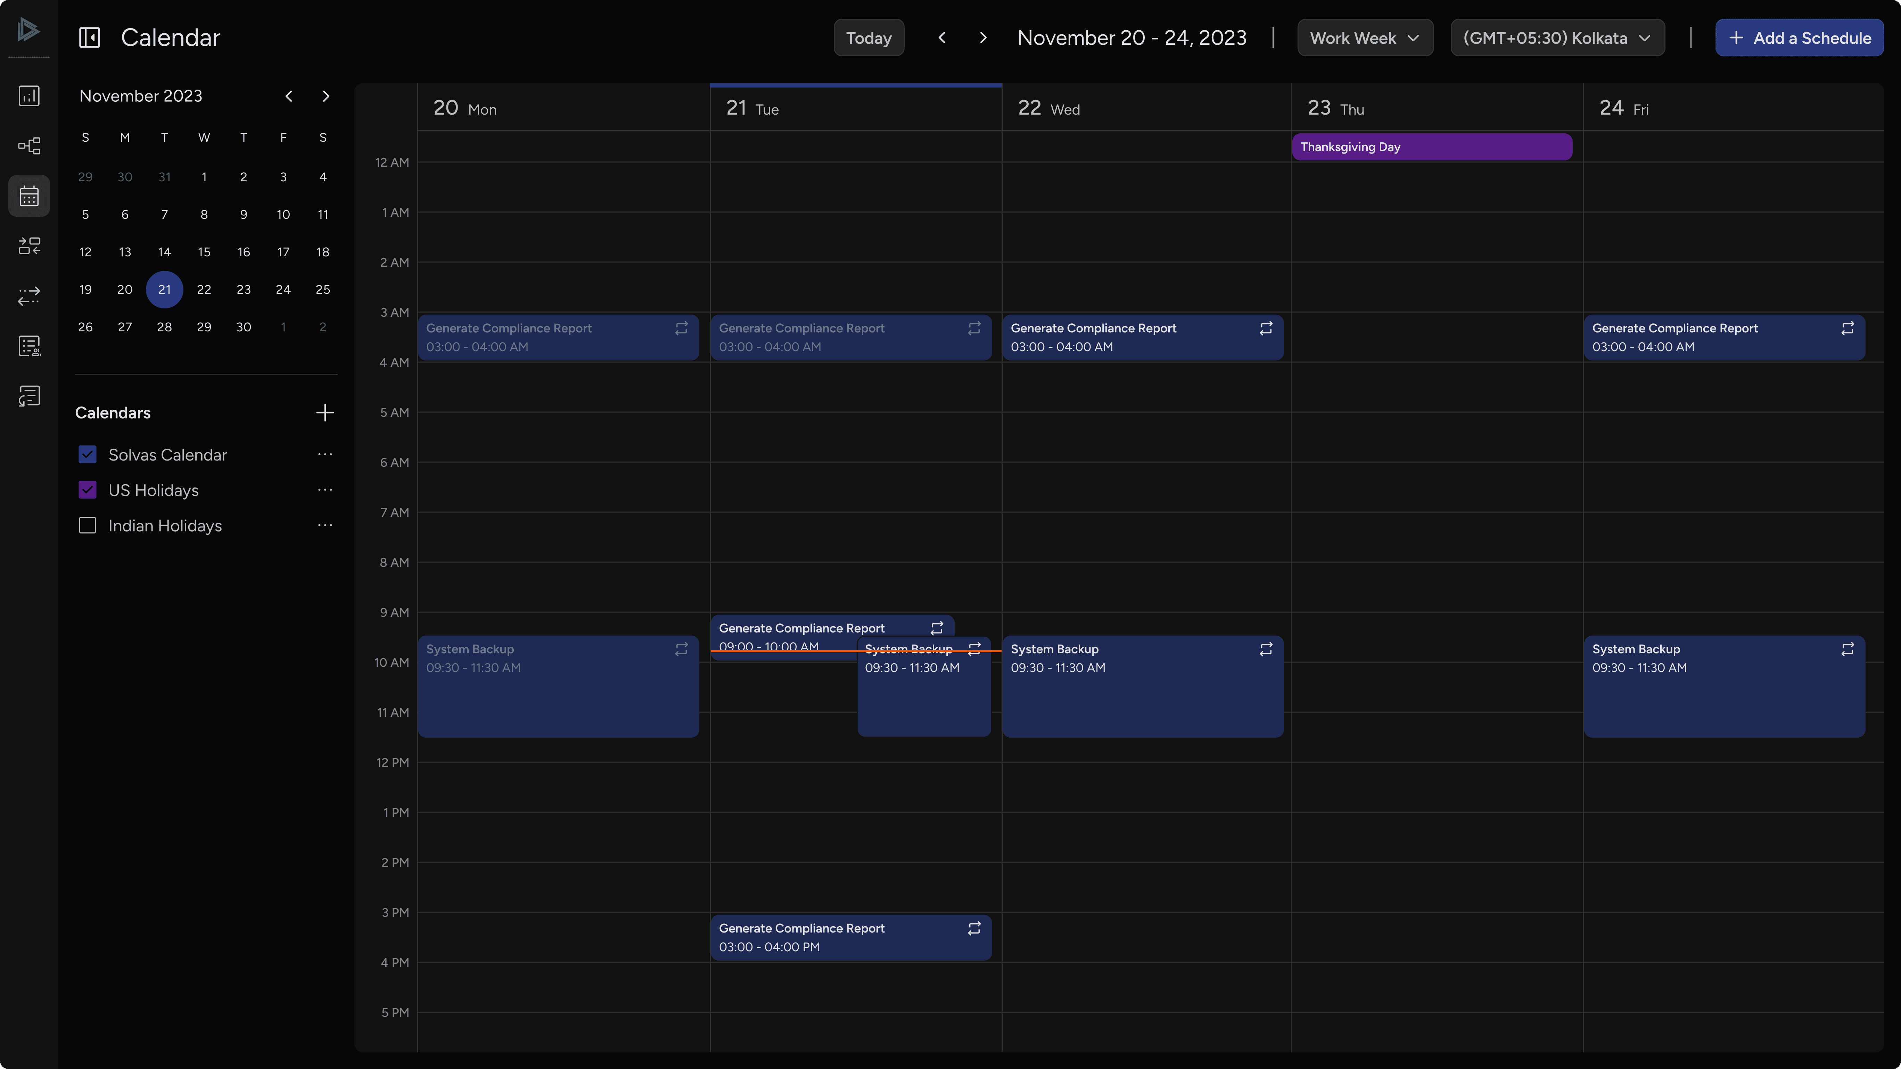Click the Calendar icon in the left sidebar

point(30,196)
